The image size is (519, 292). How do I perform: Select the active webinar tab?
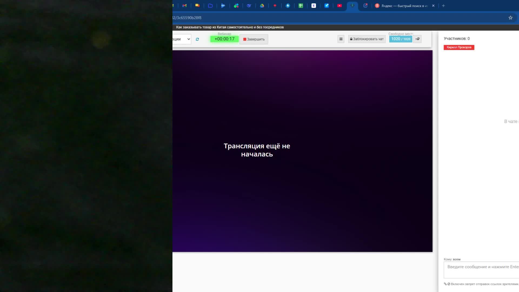[352, 6]
